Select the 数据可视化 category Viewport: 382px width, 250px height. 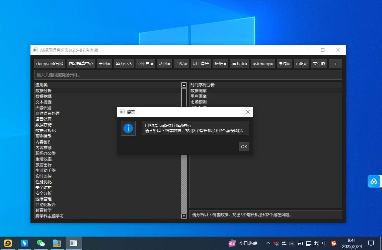tap(76, 130)
